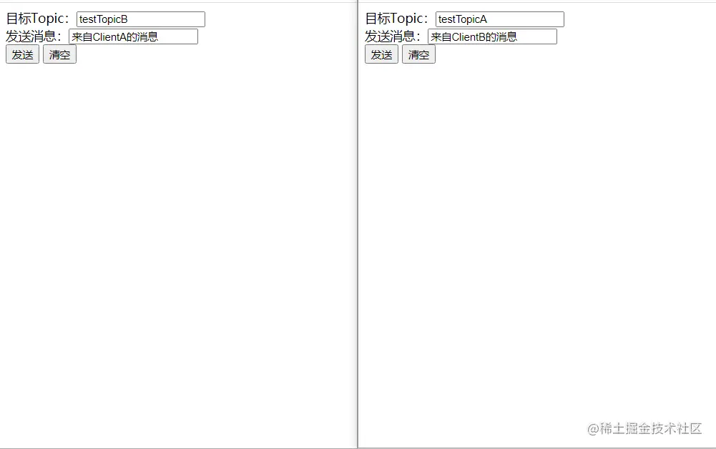
Task: Click the blank area of the left pane
Action: click(x=178, y=251)
